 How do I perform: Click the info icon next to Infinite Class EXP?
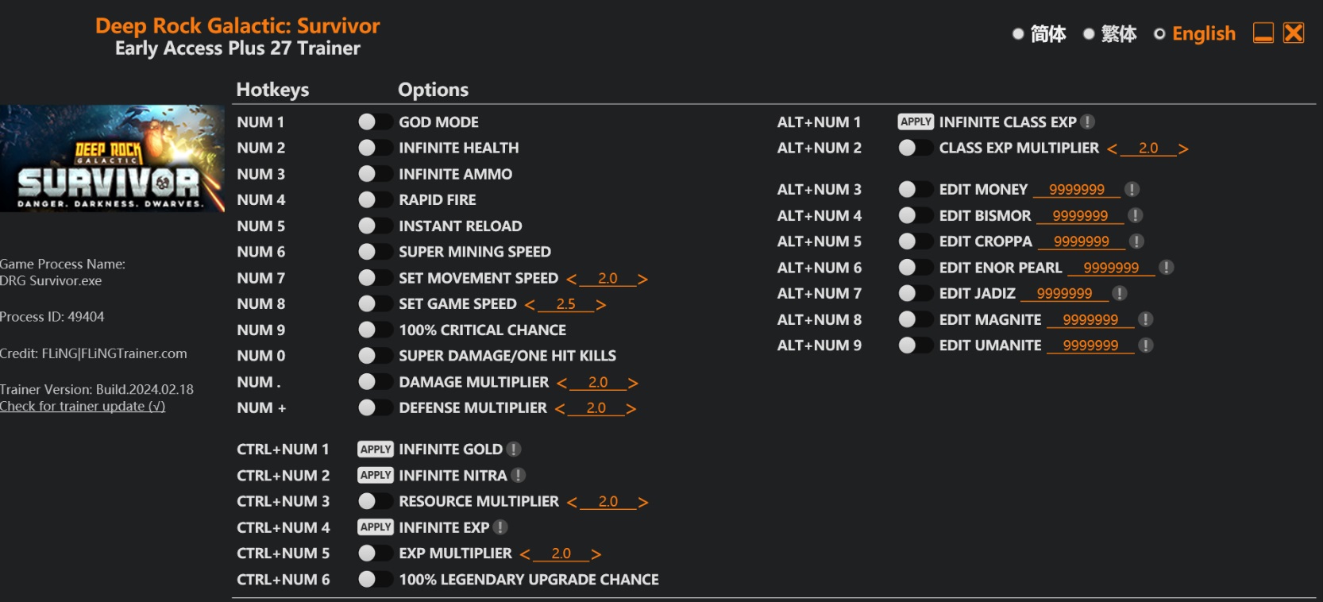coord(1088,122)
